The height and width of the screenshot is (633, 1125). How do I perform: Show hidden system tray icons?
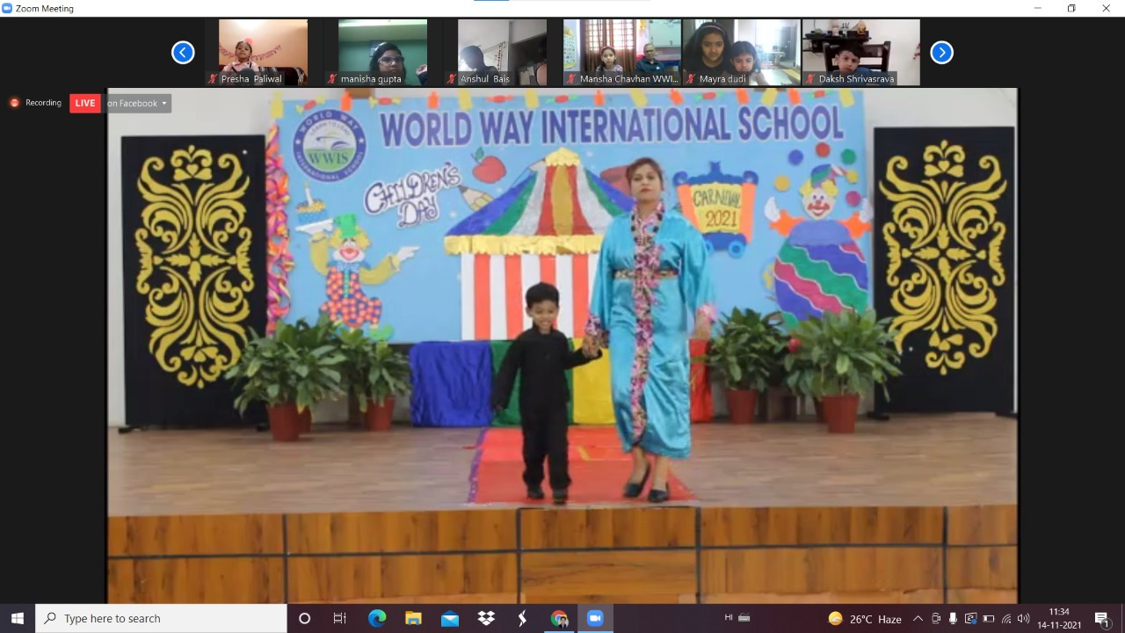point(918,619)
